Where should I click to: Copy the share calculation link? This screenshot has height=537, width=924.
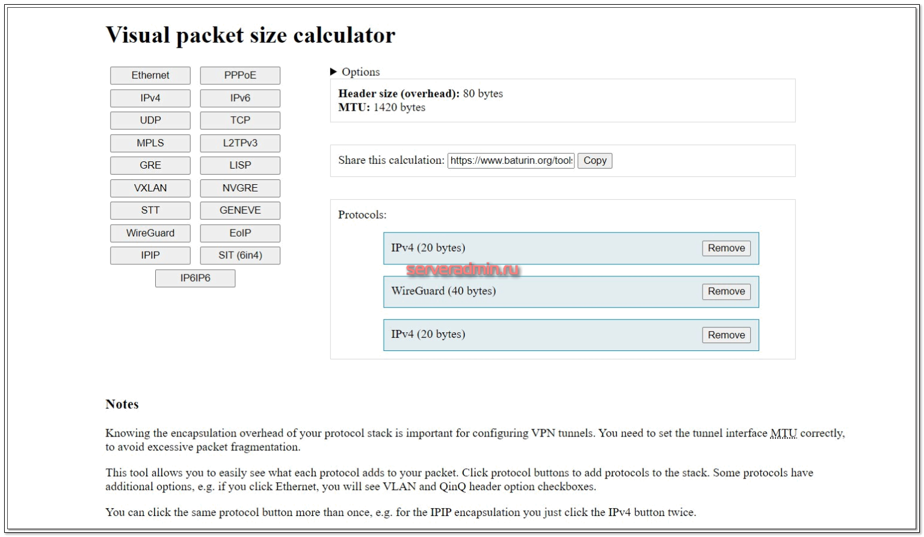594,161
